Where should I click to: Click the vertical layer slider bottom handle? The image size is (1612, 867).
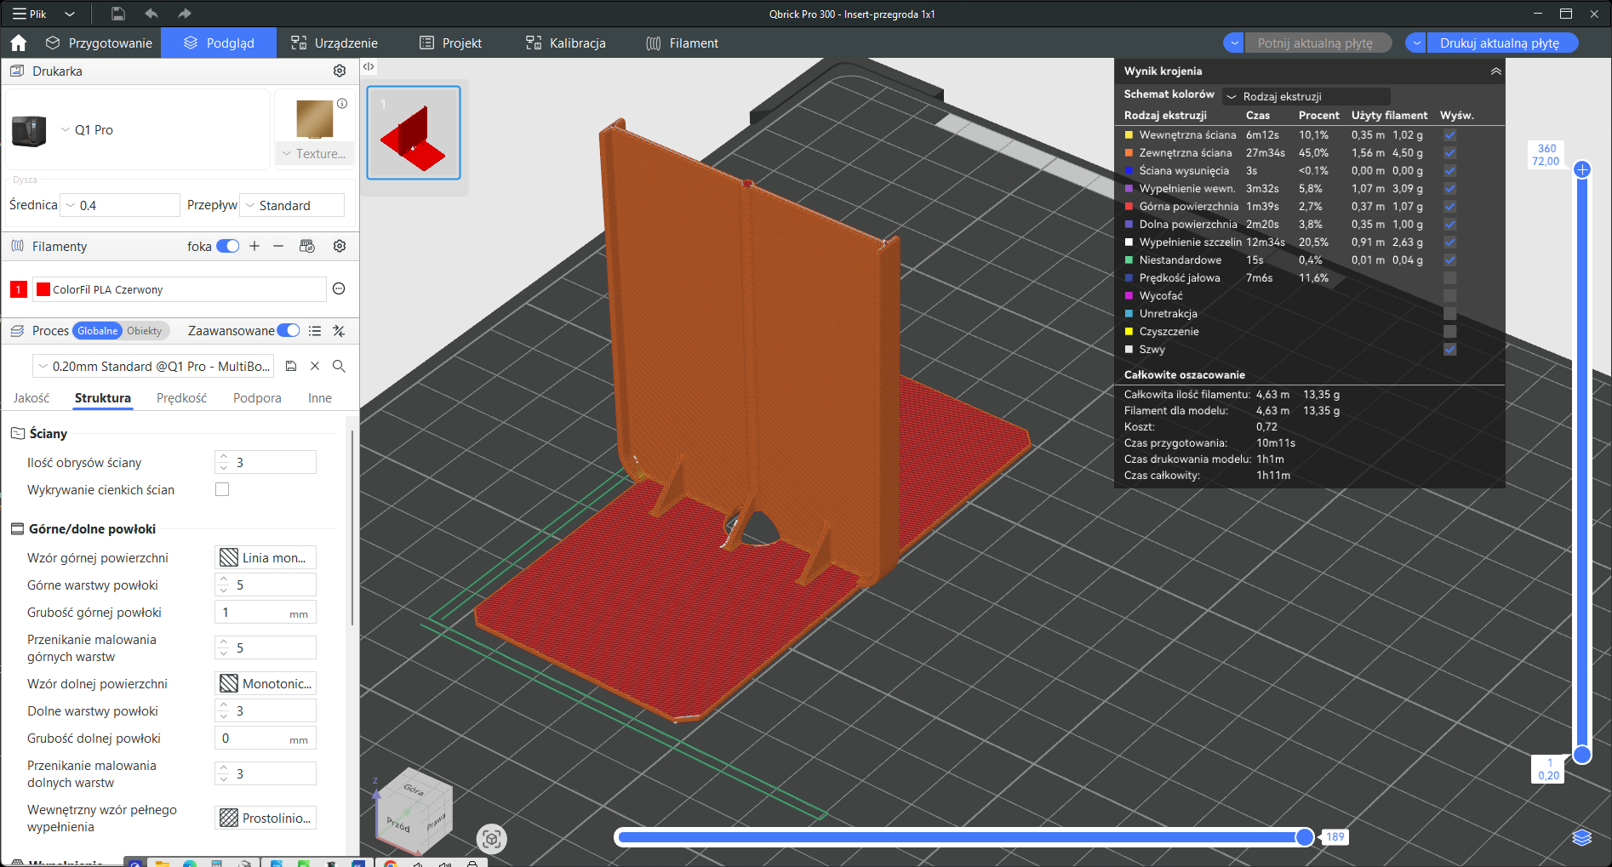[x=1582, y=754]
